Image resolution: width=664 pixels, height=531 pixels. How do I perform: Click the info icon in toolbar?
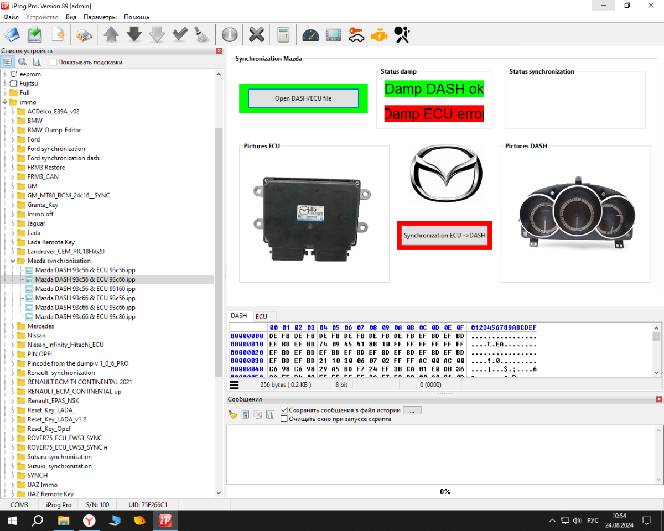click(229, 35)
